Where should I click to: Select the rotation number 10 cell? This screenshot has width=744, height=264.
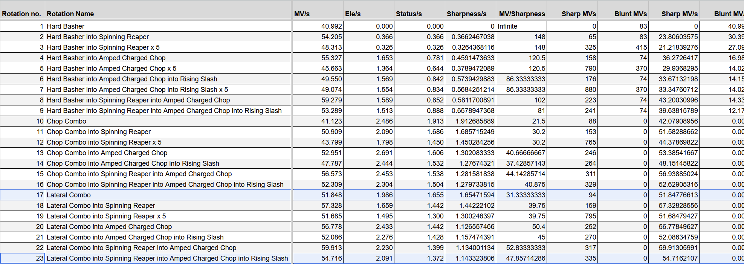[x=23, y=121]
